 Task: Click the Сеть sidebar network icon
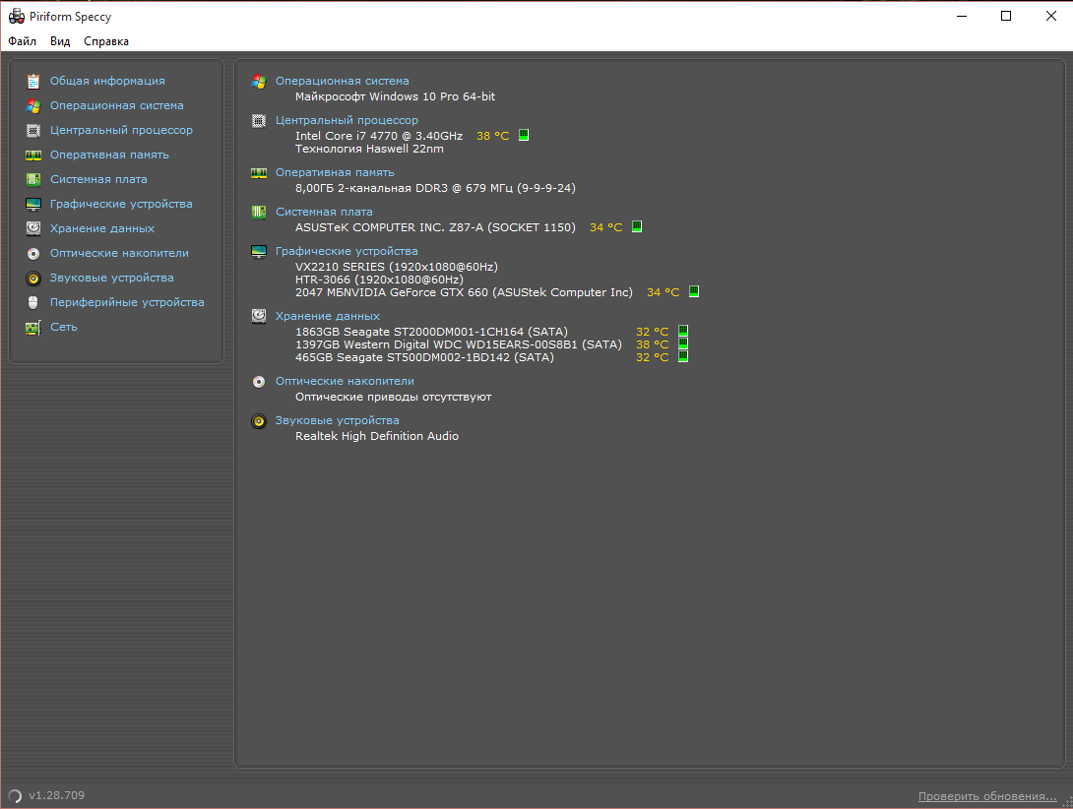click(x=32, y=328)
